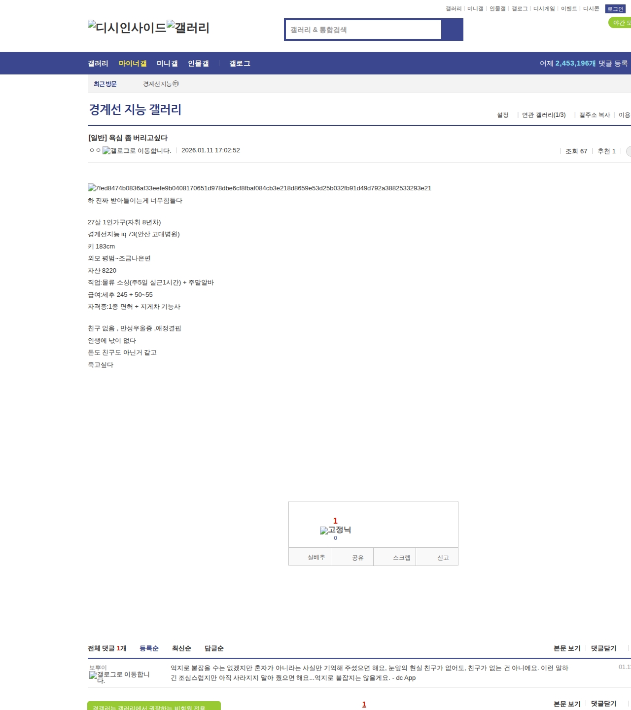Focus the 갤러리 & 통합검색 search field
Viewport: 631px width, 710px height.
[x=363, y=30]
